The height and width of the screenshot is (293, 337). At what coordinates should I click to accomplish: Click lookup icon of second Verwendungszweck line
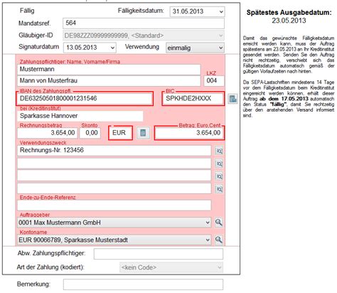tap(219, 164)
